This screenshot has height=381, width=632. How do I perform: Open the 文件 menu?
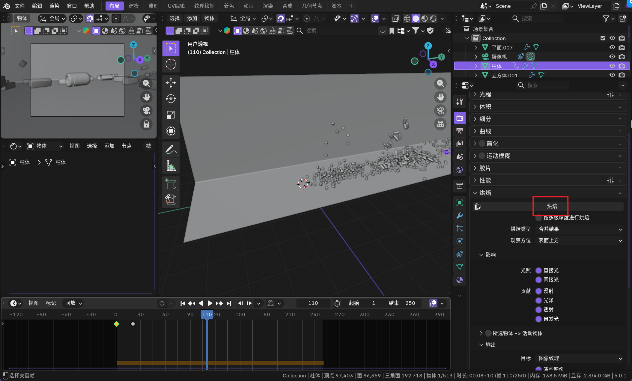[x=19, y=6]
